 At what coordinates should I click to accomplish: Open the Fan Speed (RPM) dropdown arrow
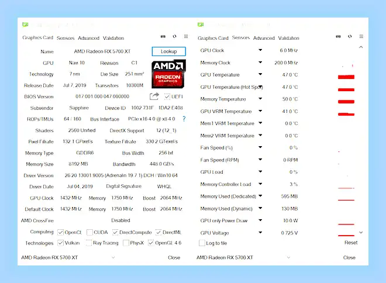[260, 160]
